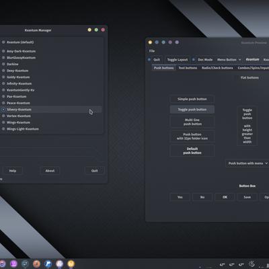Screen dimensions: 269x269
Task: Choose the BlurGlassyKvantum theme
Action: pos(21,58)
